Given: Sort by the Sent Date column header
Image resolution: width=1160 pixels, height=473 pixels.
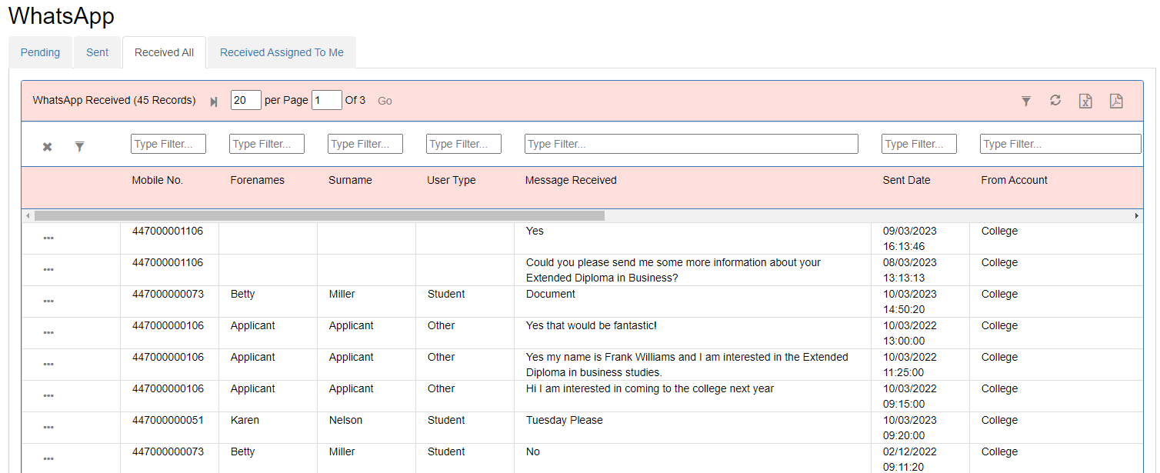Looking at the screenshot, I should point(906,180).
